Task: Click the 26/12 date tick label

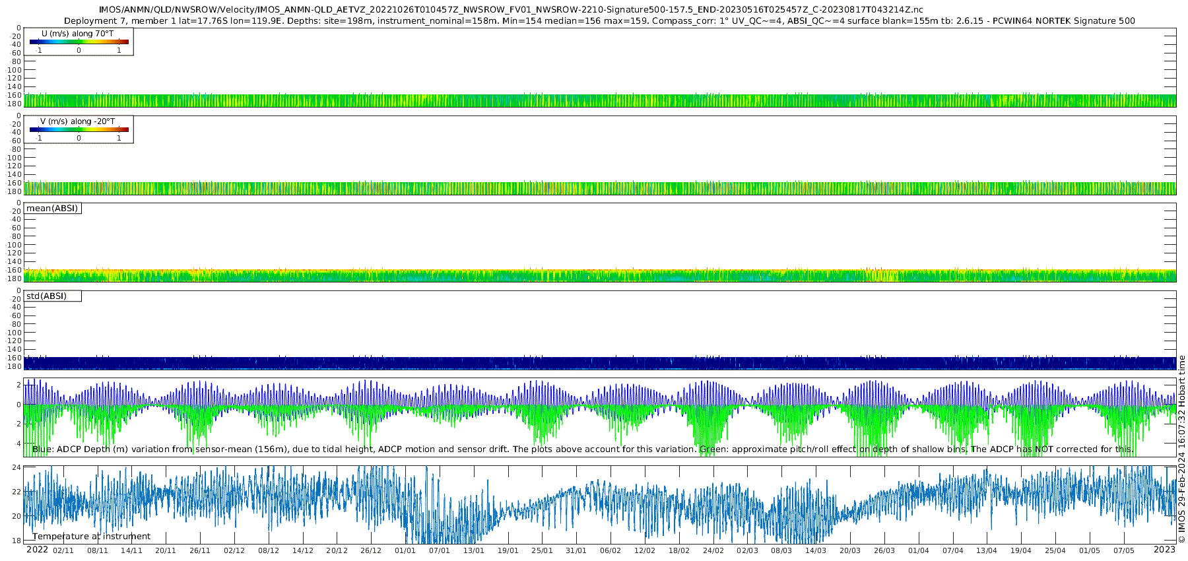Action: [x=371, y=550]
